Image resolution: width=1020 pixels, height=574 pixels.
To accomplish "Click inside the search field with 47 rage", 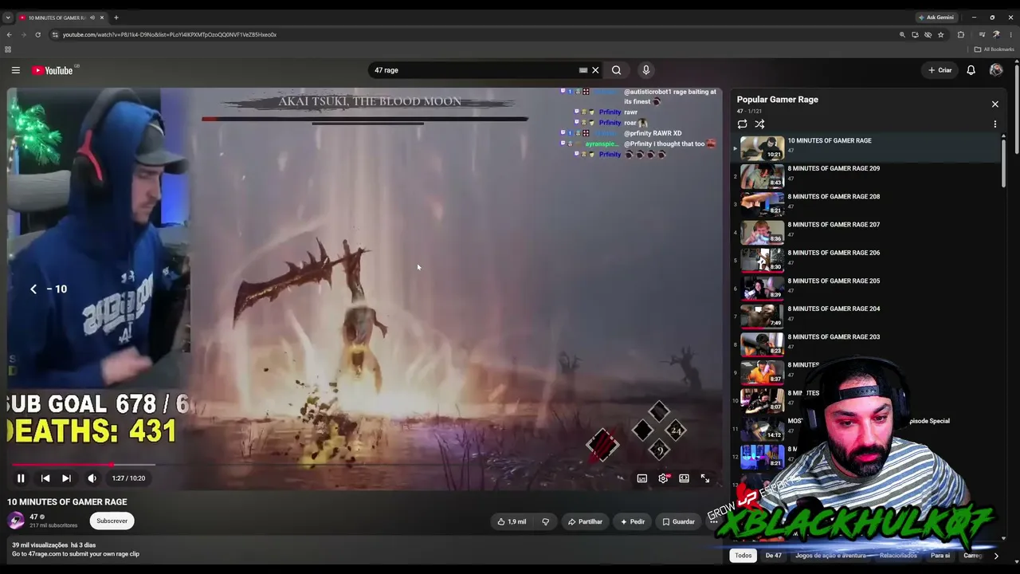I will (x=474, y=70).
